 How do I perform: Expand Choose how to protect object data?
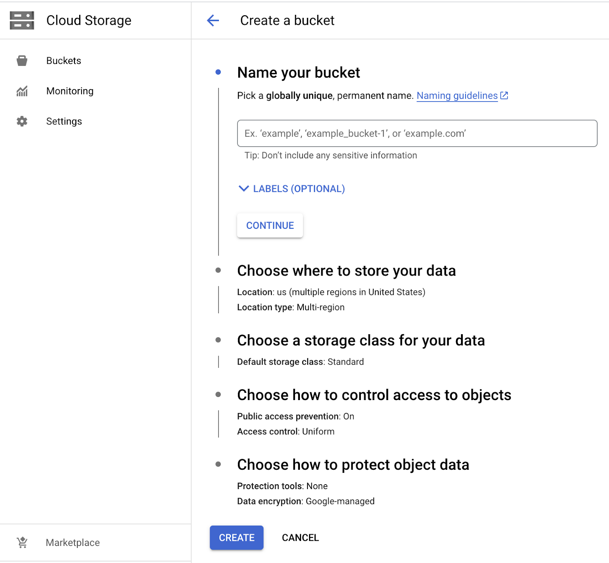[353, 465]
